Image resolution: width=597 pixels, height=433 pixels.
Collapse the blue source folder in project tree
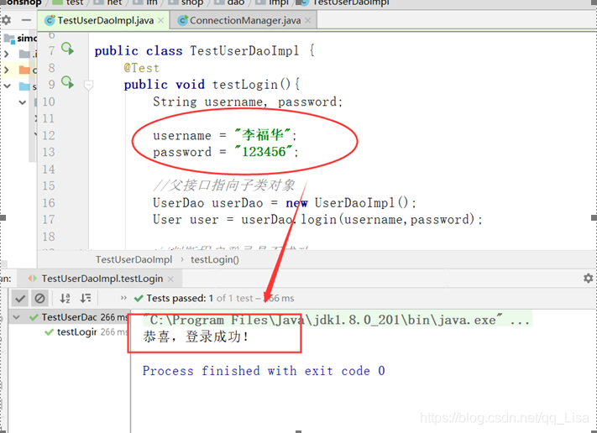point(7,86)
